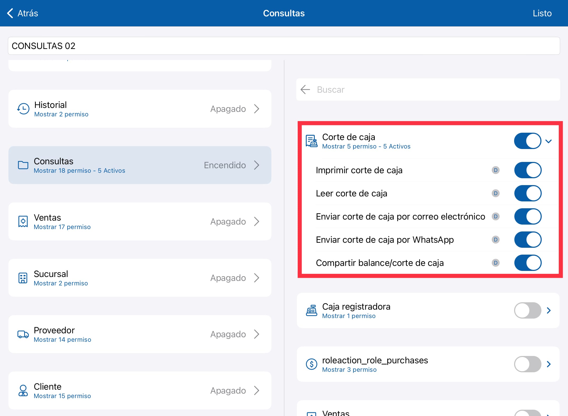Turn off Imprimir corte de caja
This screenshot has height=416, width=568.
528,170
